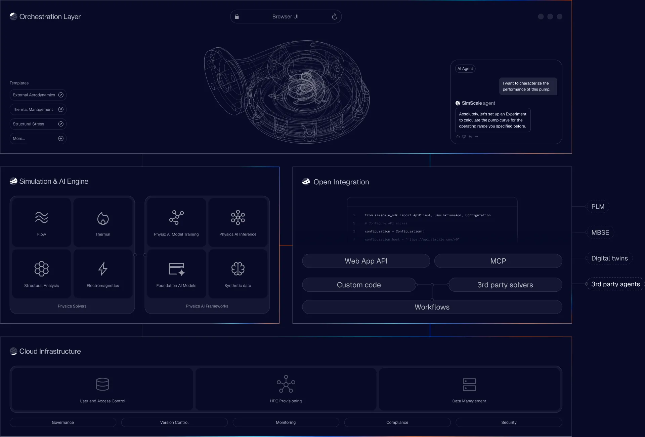Open the Physics AI Inference icon
The height and width of the screenshot is (437, 645).
[238, 218]
